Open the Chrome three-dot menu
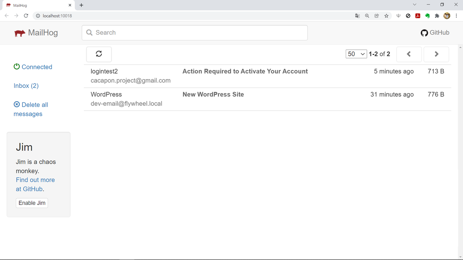Viewport: 463px width, 260px height. tap(456, 16)
